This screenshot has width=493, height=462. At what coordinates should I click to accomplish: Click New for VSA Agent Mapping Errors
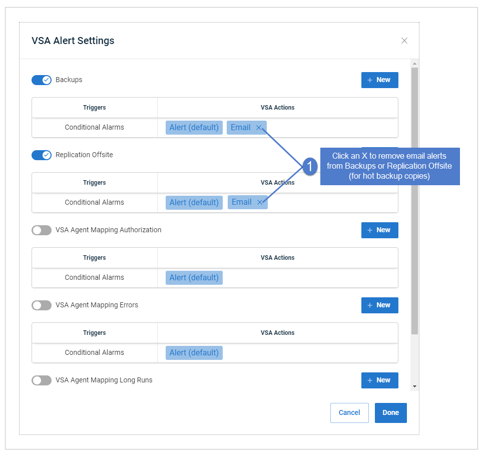379,305
